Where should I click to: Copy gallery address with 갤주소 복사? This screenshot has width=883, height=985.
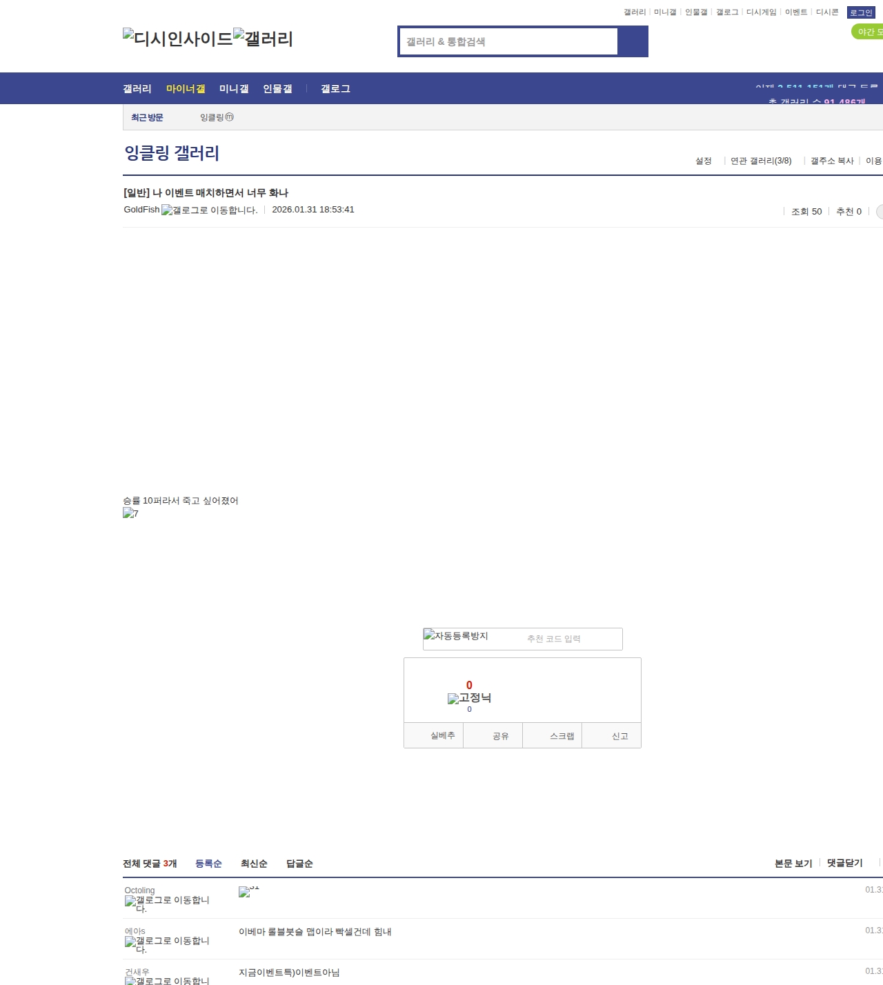point(832,161)
